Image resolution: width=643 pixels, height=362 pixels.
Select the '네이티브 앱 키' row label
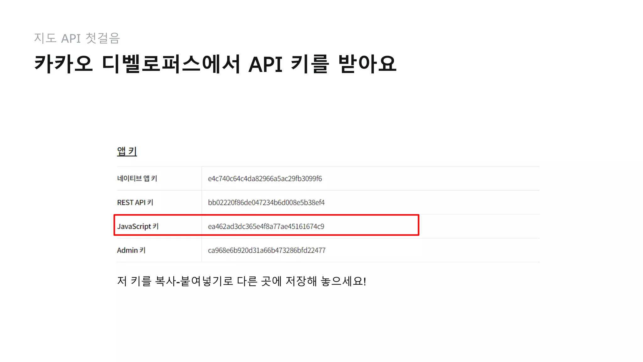(137, 178)
